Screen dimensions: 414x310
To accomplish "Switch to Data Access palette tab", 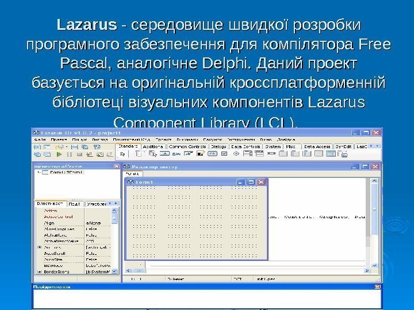I will [317, 146].
